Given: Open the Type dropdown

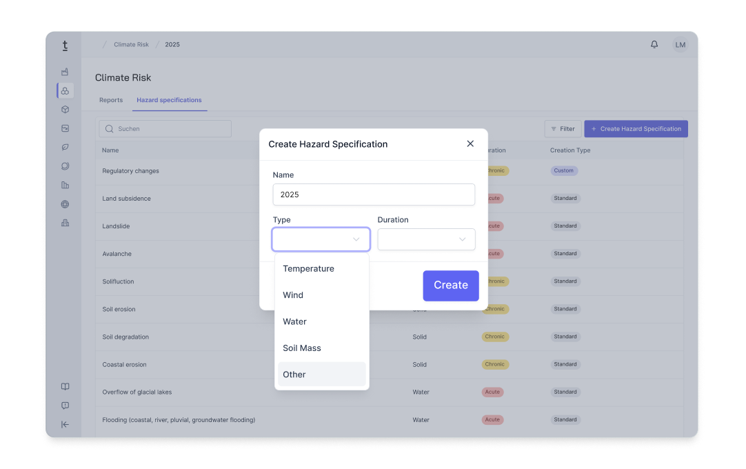Looking at the screenshot, I should 321,239.
